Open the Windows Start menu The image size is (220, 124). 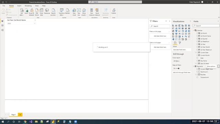(3, 122)
